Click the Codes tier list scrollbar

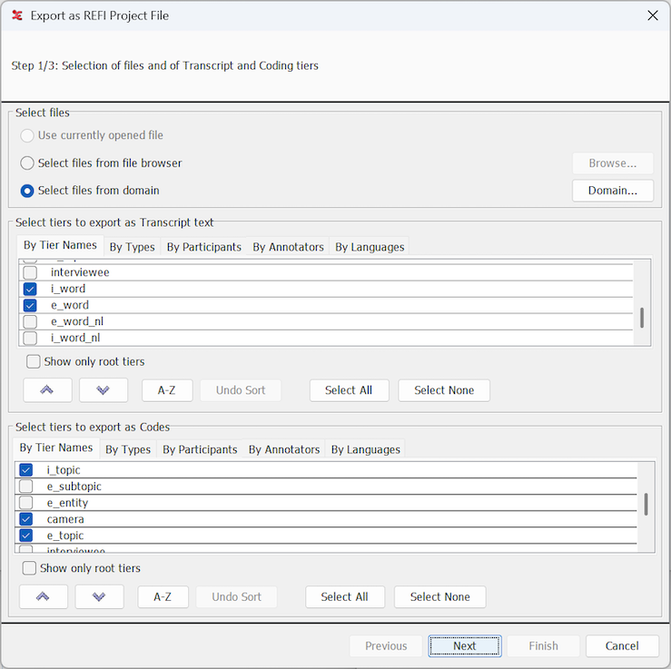(x=646, y=505)
